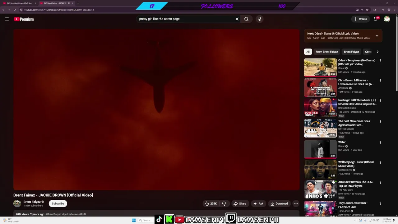Close the Brent Faiyaz Jackie Brown tab
Viewport: 398px width, 224px height.
(x=72, y=3)
